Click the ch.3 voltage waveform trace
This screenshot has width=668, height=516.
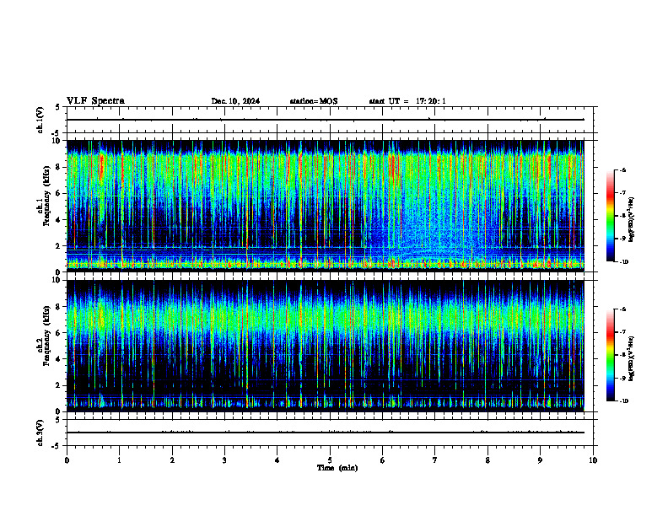click(x=325, y=433)
